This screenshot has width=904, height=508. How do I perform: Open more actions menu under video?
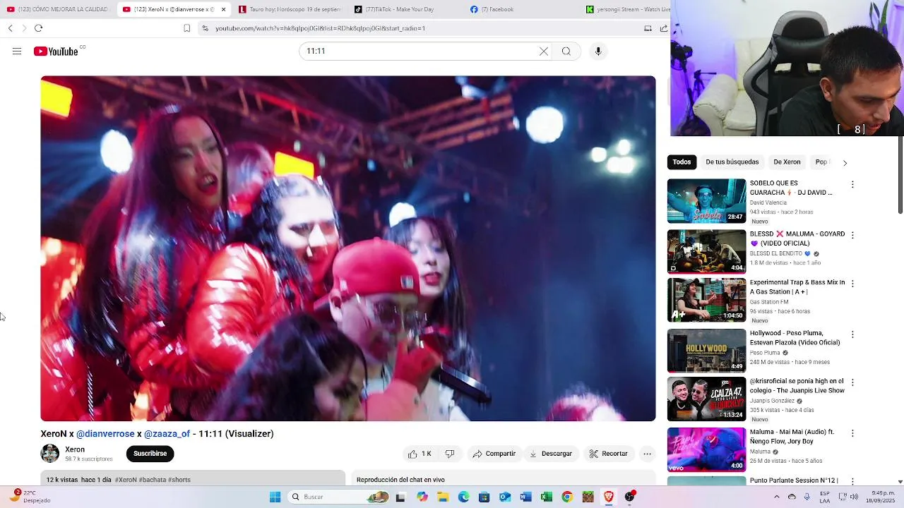[x=647, y=454]
